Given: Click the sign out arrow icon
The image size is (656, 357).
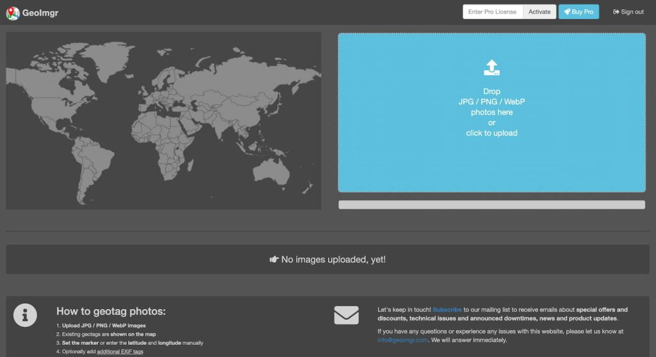Looking at the screenshot, I should (x=616, y=12).
